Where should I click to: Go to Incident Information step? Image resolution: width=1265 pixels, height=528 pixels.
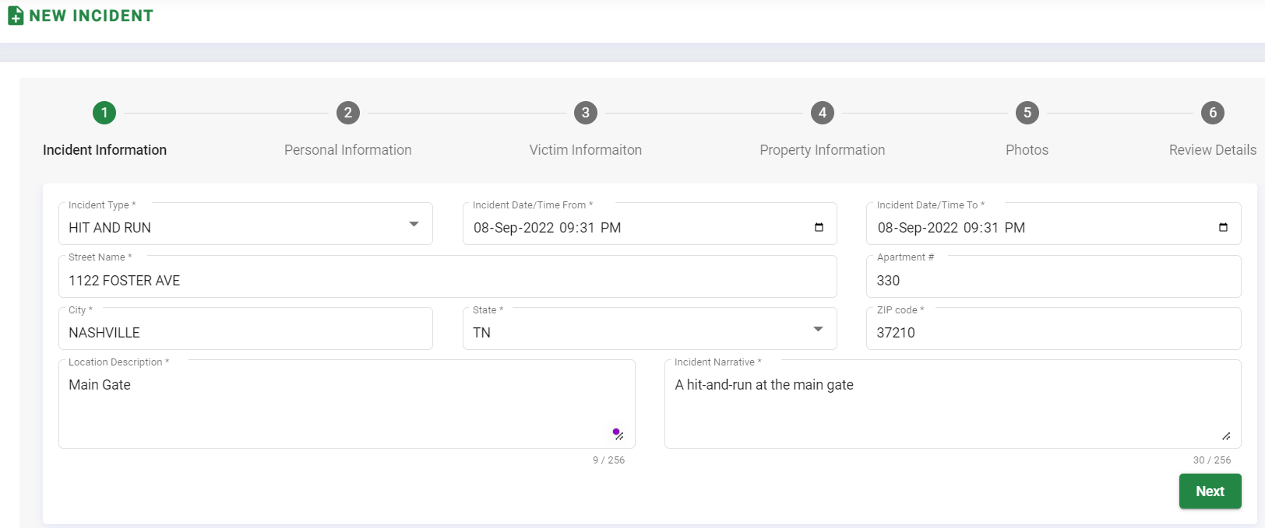point(104,150)
